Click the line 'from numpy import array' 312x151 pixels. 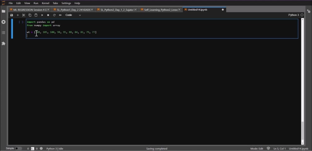tap(43, 26)
